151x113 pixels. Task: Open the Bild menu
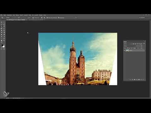(x=14, y=15)
